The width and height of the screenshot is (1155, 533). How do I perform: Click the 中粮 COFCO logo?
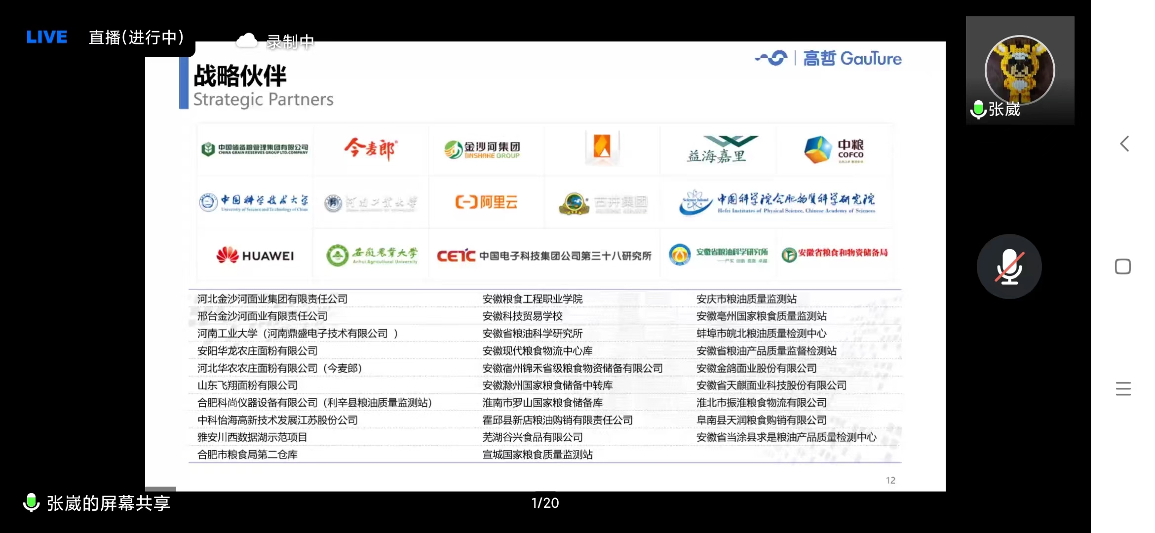click(x=834, y=150)
